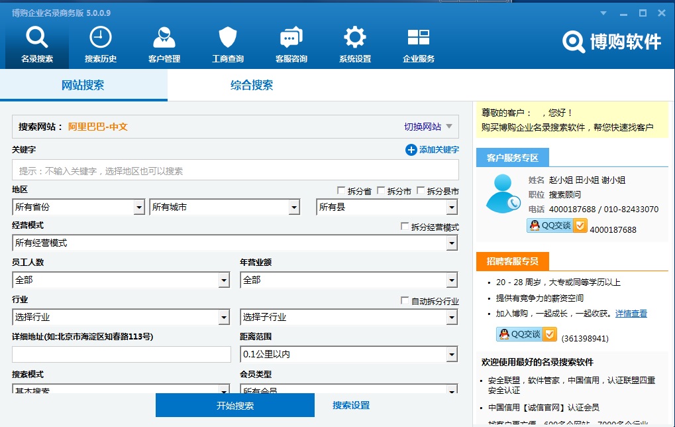Click the 开始搜索 button
The image size is (675, 427).
coord(234,405)
